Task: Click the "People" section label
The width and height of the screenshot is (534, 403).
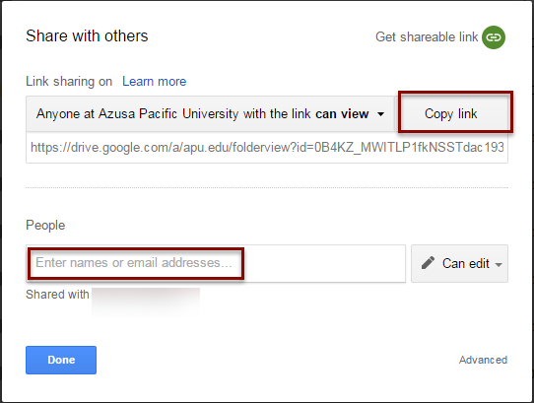Action: [x=45, y=226]
